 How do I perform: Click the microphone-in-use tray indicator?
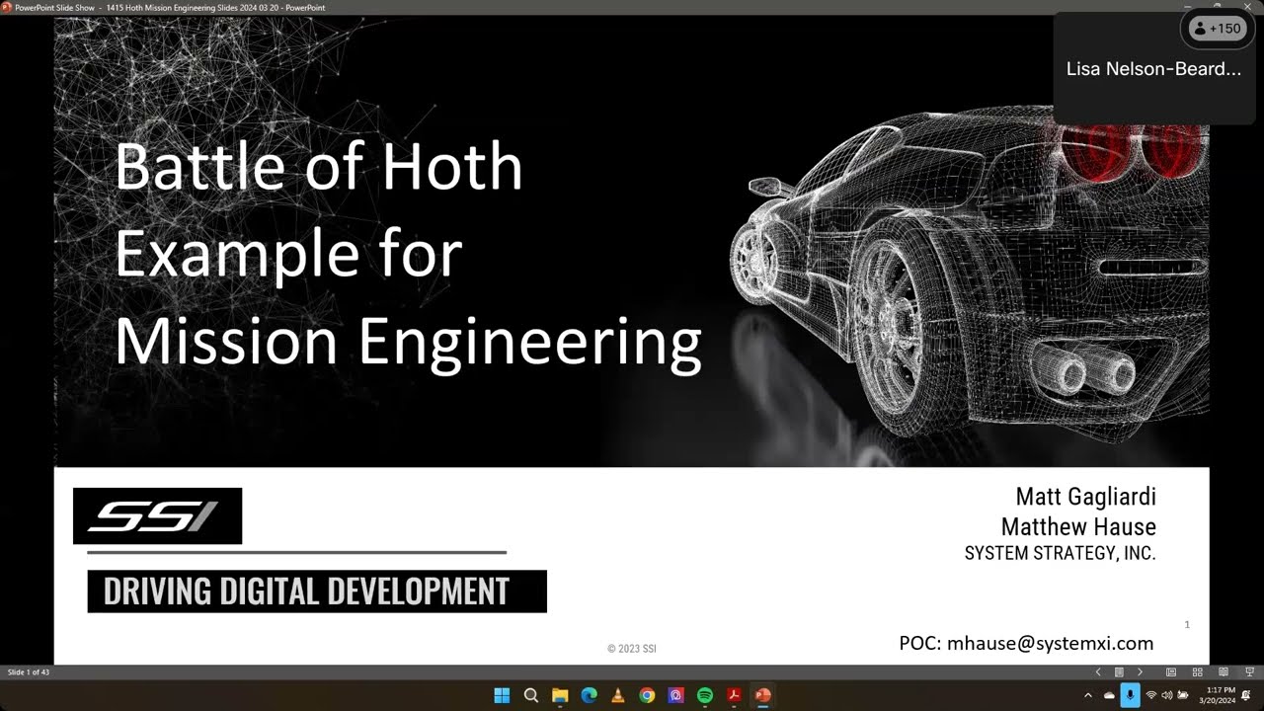[x=1130, y=695]
